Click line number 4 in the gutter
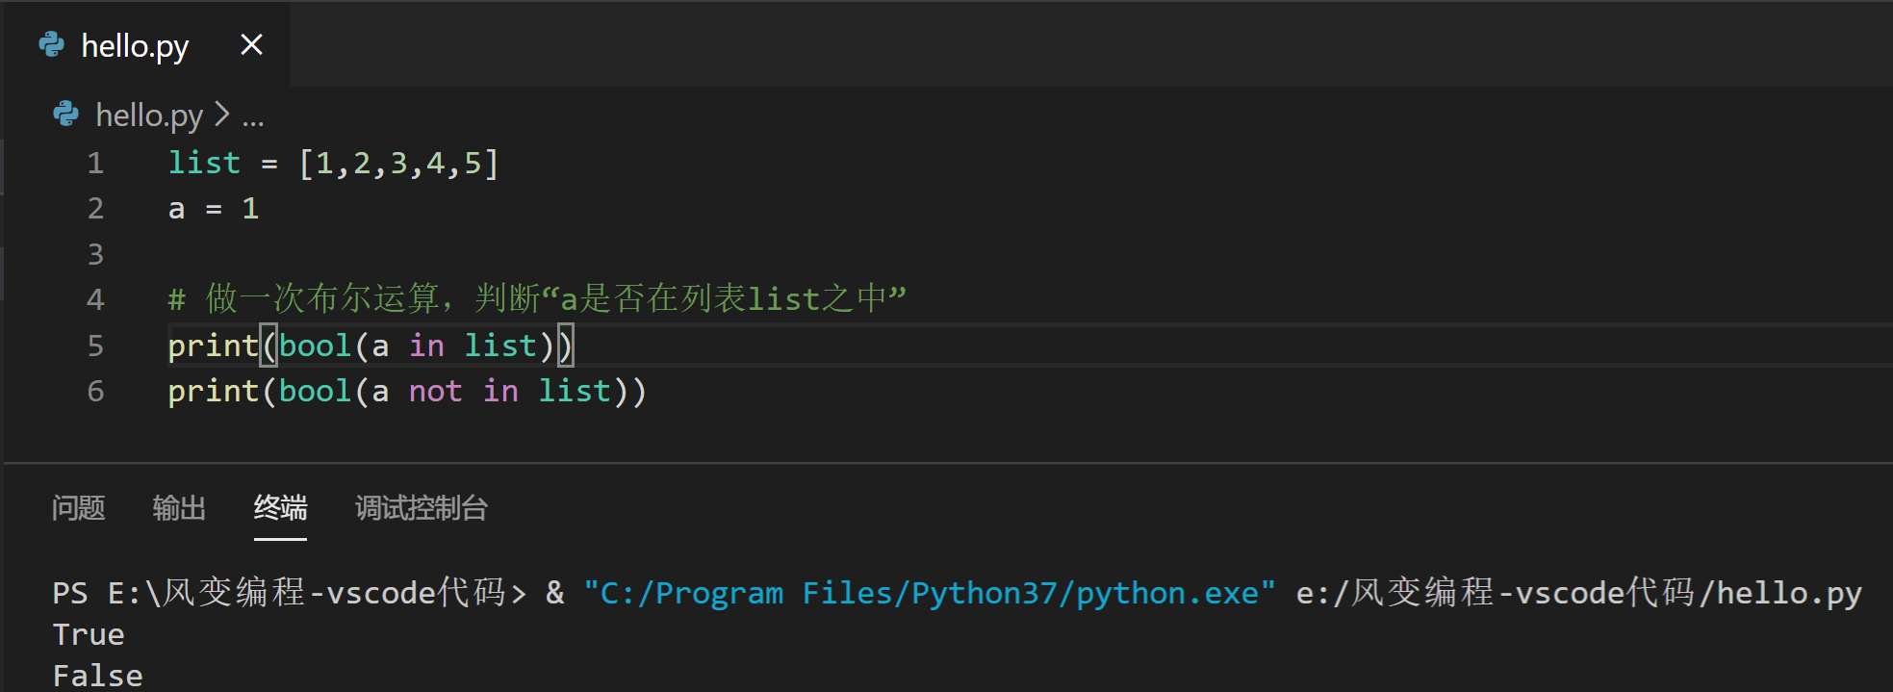The image size is (1893, 692). (x=95, y=299)
